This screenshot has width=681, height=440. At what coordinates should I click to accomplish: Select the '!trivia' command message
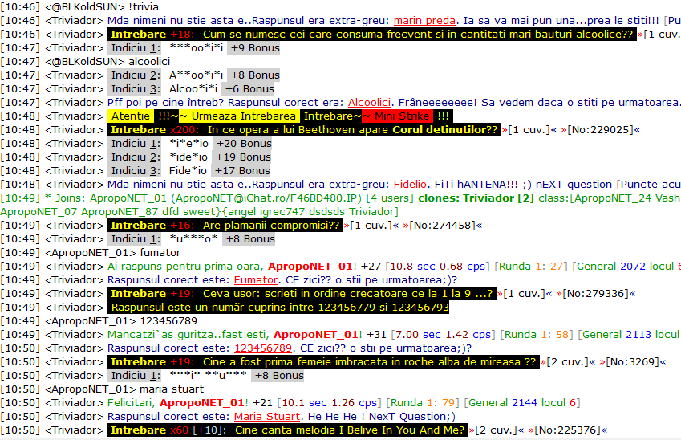144,7
